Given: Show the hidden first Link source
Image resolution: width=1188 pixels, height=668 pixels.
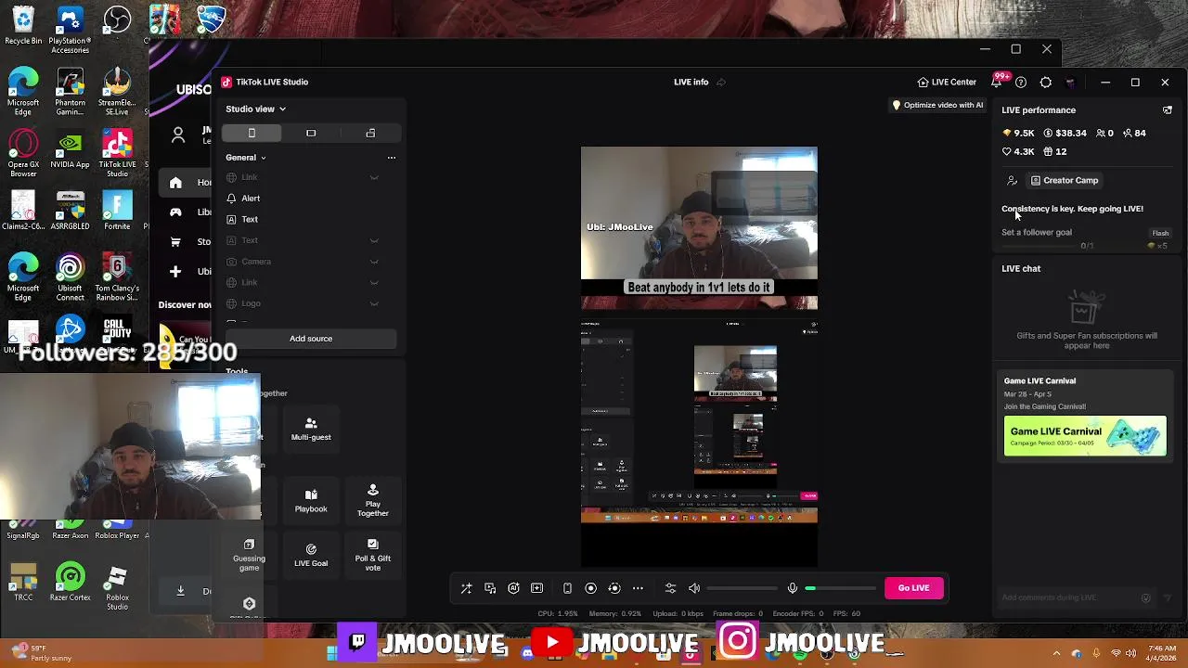Looking at the screenshot, I should click(x=374, y=177).
